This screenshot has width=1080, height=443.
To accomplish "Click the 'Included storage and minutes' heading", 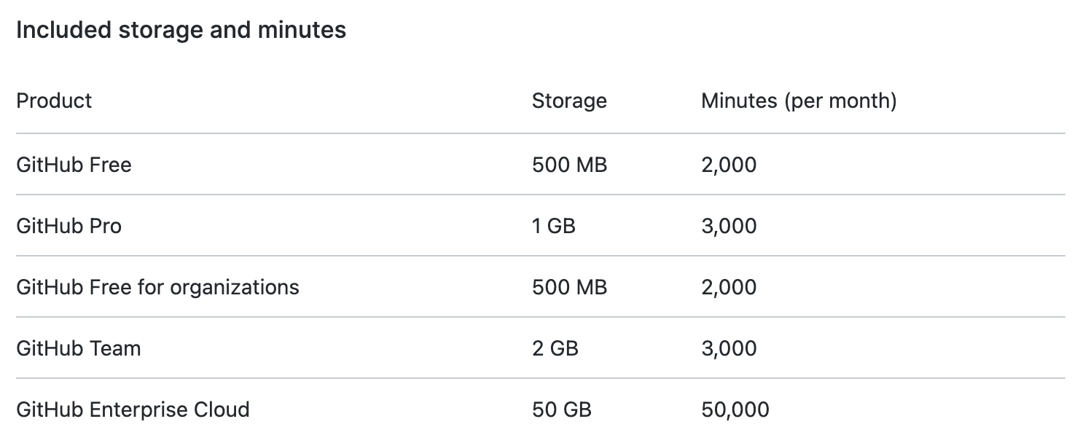I will pos(181,31).
